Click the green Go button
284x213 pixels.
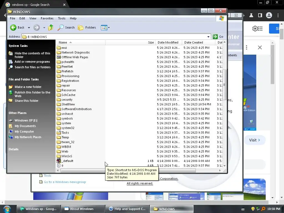(x=218, y=37)
